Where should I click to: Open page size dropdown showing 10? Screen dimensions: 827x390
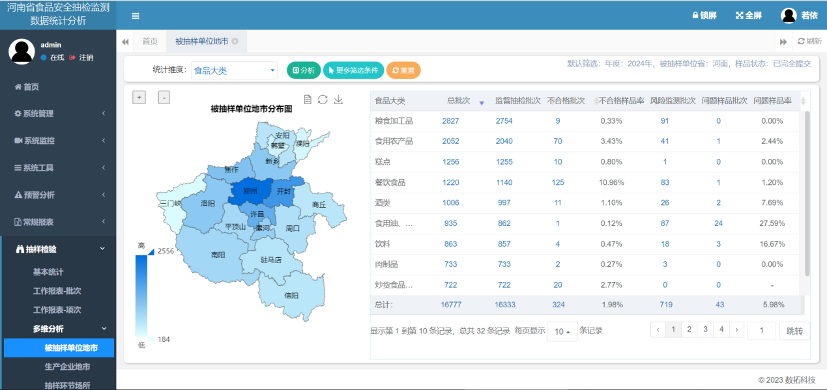tap(562, 331)
